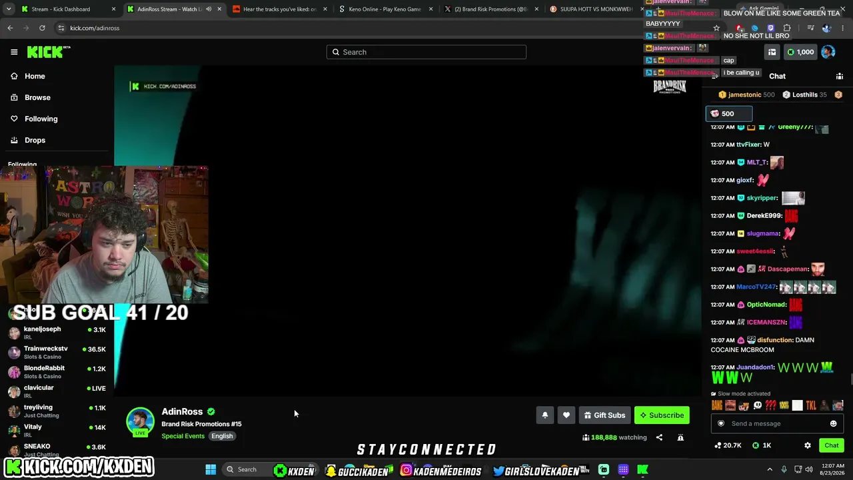Viewport: 853px width, 480px height.
Task: Switch to the SUUPA HOTT VS MONKWWEH tab
Action: tap(596, 9)
